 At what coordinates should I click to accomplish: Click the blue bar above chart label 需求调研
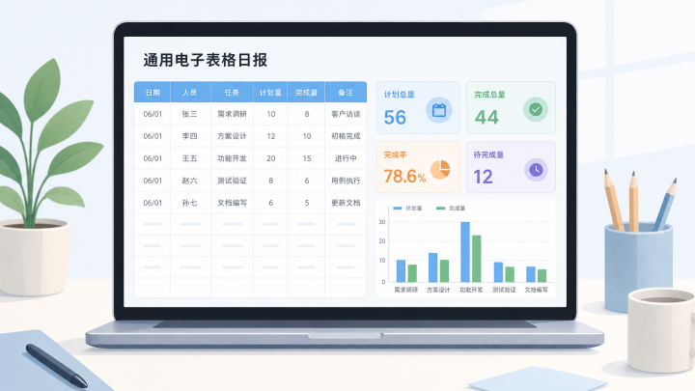click(401, 271)
